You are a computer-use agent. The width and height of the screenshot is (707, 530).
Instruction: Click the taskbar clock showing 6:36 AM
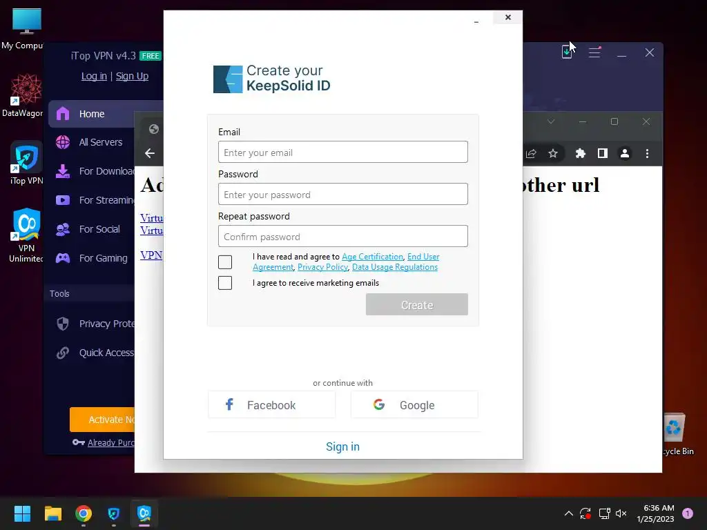[x=656, y=513]
